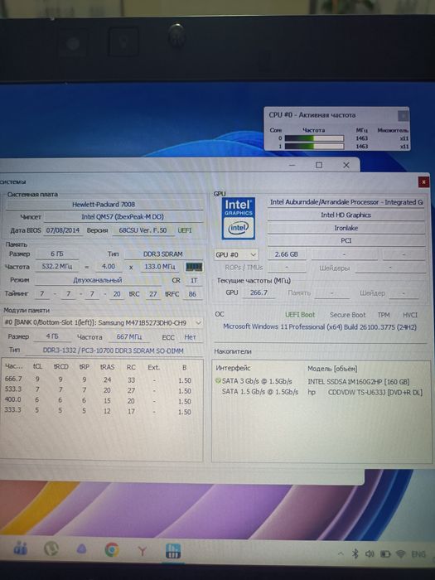
Task: Open the Wi-Fi tray icon
Action: click(400, 554)
